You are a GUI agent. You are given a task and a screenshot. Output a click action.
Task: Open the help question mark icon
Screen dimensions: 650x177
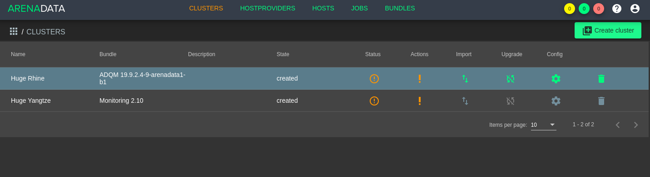tap(617, 9)
